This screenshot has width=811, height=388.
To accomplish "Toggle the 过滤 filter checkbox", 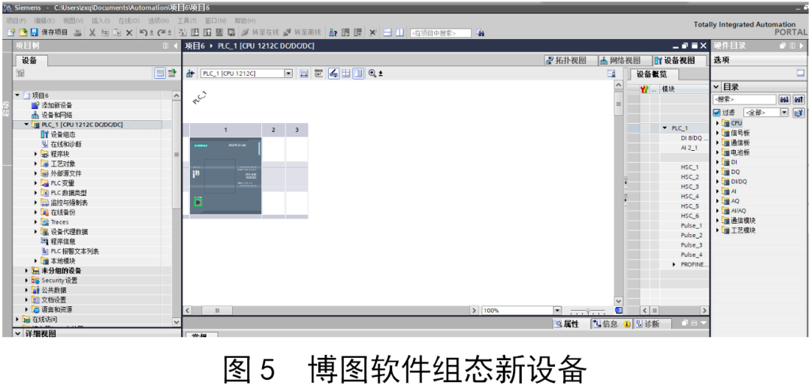I will (716, 112).
